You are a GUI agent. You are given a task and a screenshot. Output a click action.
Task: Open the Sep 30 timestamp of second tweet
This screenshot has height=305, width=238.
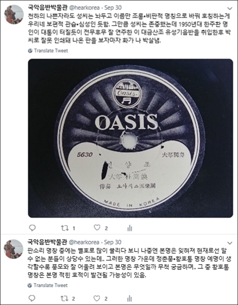pos(113,242)
